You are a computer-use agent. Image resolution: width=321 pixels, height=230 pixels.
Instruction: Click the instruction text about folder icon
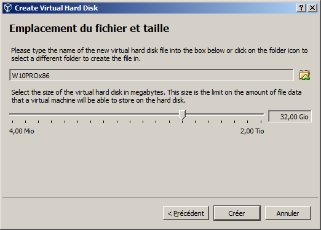159,54
